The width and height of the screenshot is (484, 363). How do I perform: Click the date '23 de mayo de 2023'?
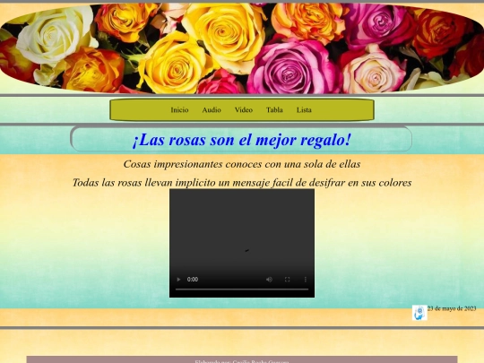(452, 308)
